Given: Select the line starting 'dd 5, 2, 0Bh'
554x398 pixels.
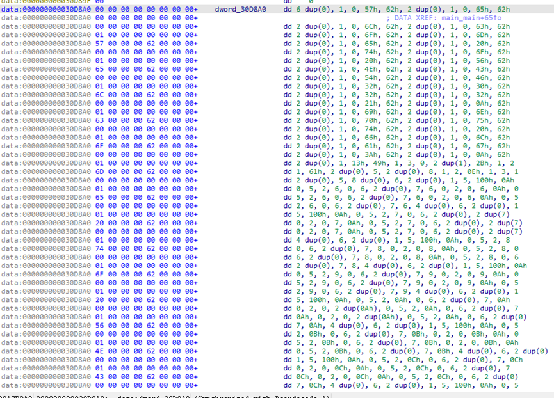Looking at the screenshot, I should 401,342.
